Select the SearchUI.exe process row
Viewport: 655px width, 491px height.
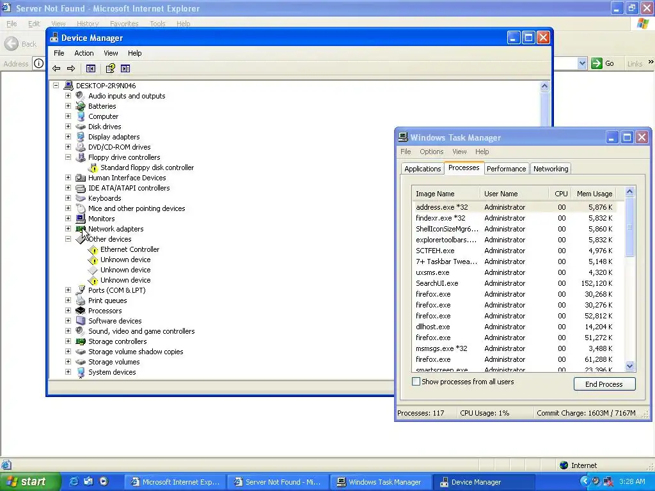tap(517, 283)
